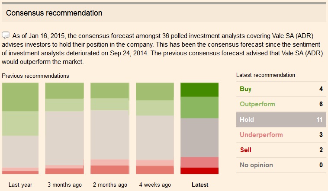
Task: Open the Consensus recommendation header
Action: (54, 13)
